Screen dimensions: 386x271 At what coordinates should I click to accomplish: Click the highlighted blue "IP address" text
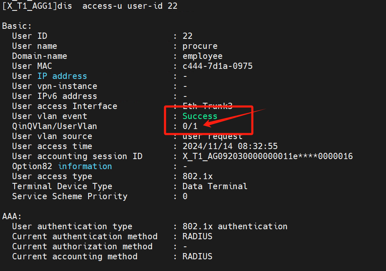coord(62,76)
